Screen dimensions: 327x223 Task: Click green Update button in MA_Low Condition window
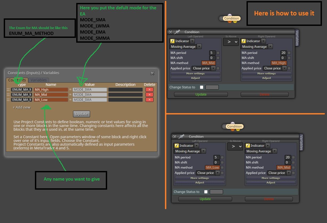coord(205,199)
